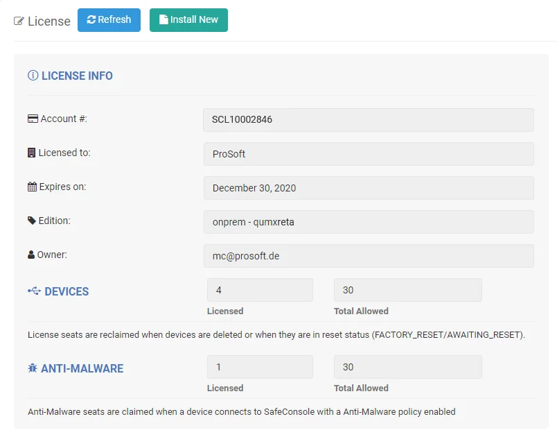Click the Owner email field
This screenshot has width=557, height=437.
[368, 255]
